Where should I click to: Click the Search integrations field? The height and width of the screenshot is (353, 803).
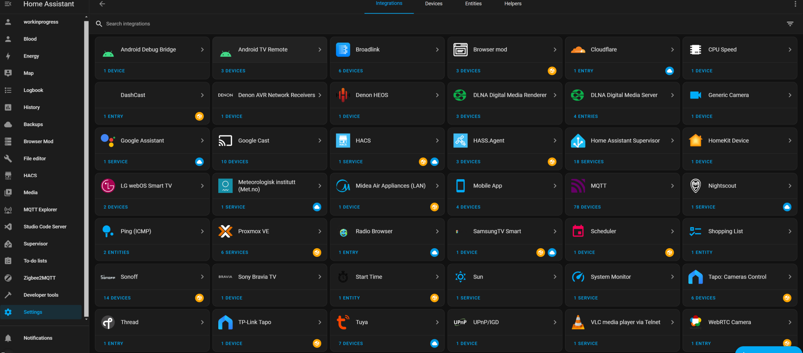(439, 24)
